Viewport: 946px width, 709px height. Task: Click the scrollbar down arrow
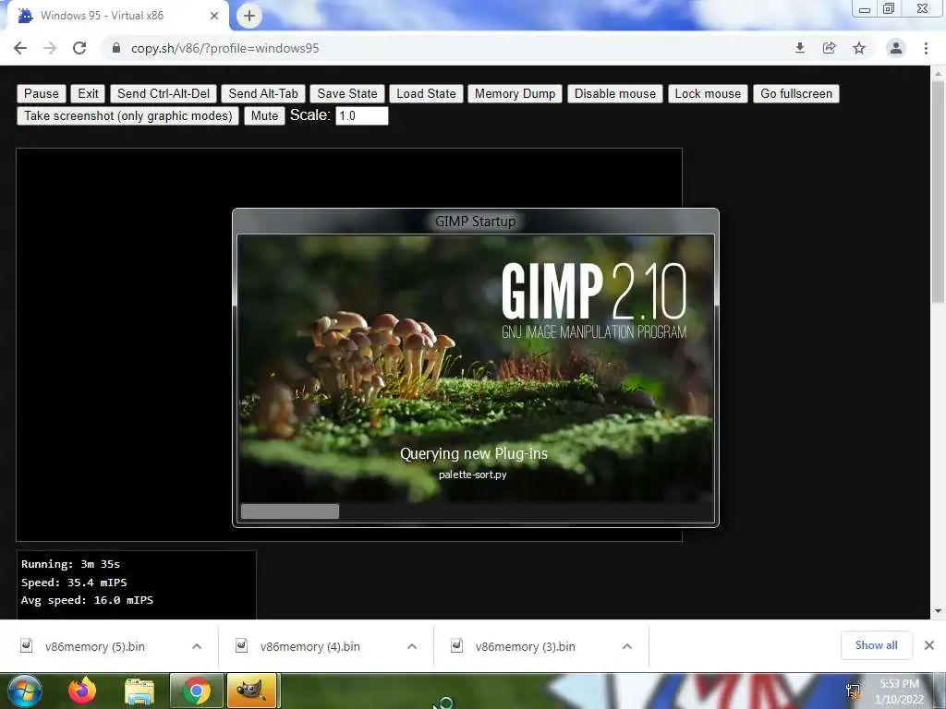click(x=938, y=611)
